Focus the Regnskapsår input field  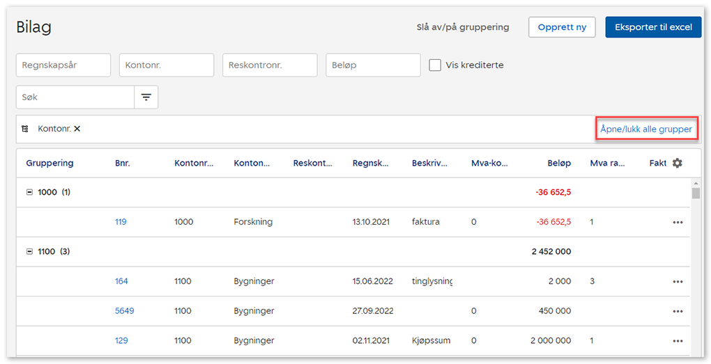[63, 65]
